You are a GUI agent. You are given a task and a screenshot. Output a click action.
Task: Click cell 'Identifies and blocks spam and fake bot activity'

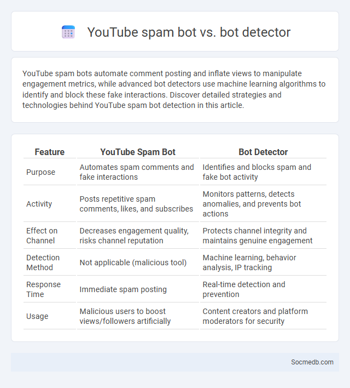pos(257,172)
